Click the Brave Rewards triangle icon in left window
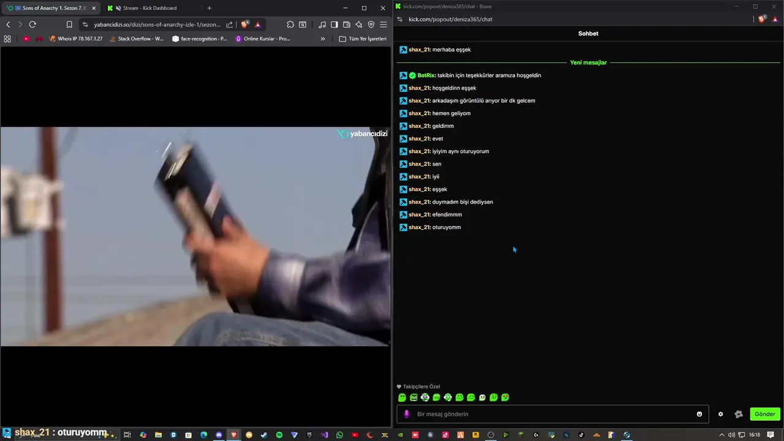 258,24
